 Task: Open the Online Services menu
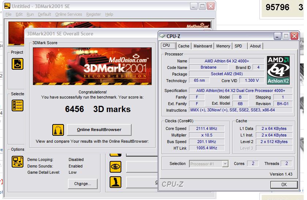coord(69,14)
